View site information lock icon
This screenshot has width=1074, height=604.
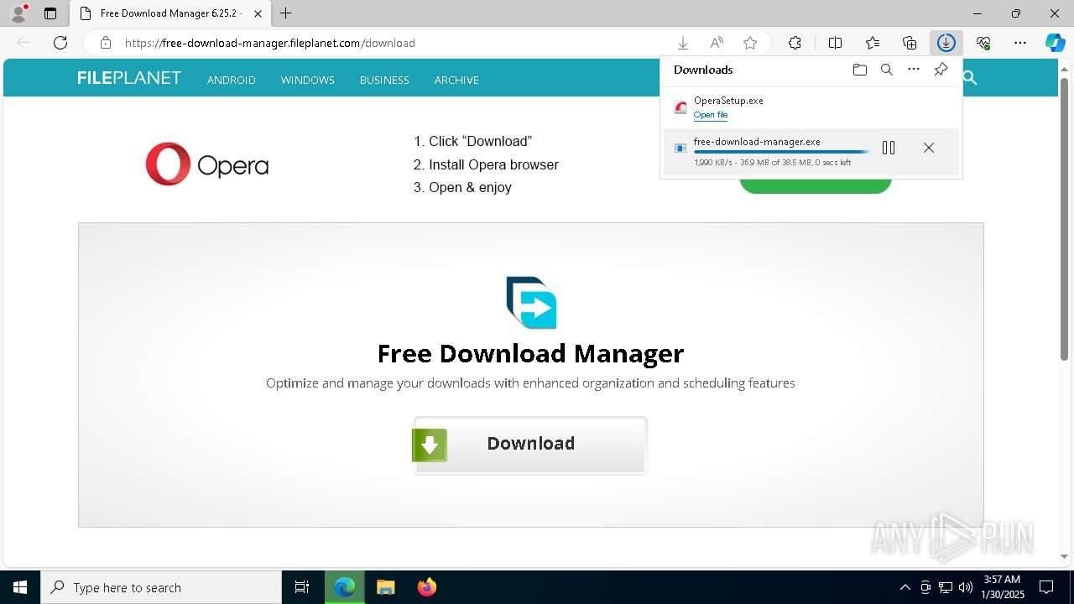pos(105,43)
